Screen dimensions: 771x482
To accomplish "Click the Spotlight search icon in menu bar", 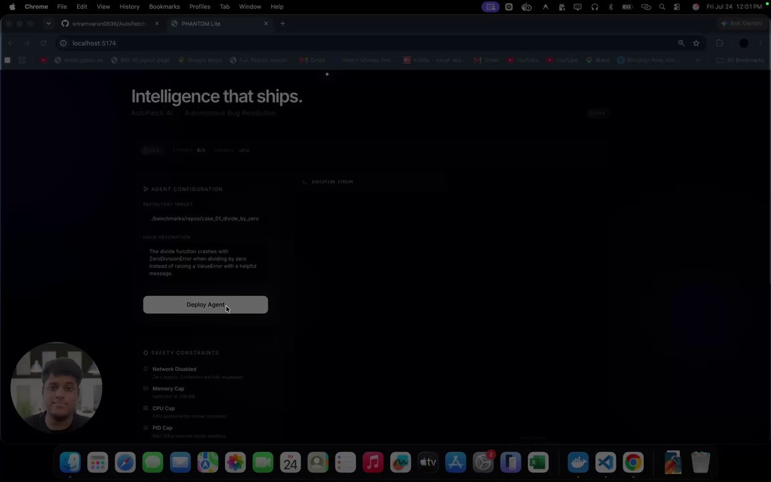I will tap(662, 7).
